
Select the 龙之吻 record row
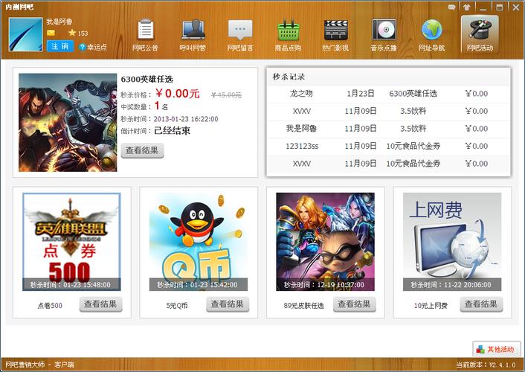click(389, 94)
